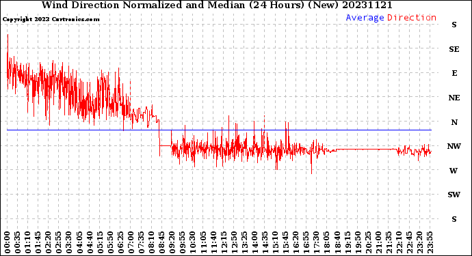Click the 'NW' direction axis label
Screen dimensions: 472x256
(454, 146)
